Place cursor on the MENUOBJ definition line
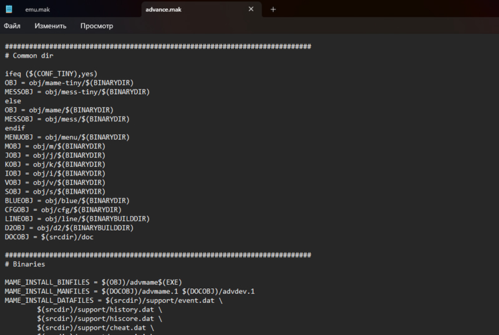 67,137
